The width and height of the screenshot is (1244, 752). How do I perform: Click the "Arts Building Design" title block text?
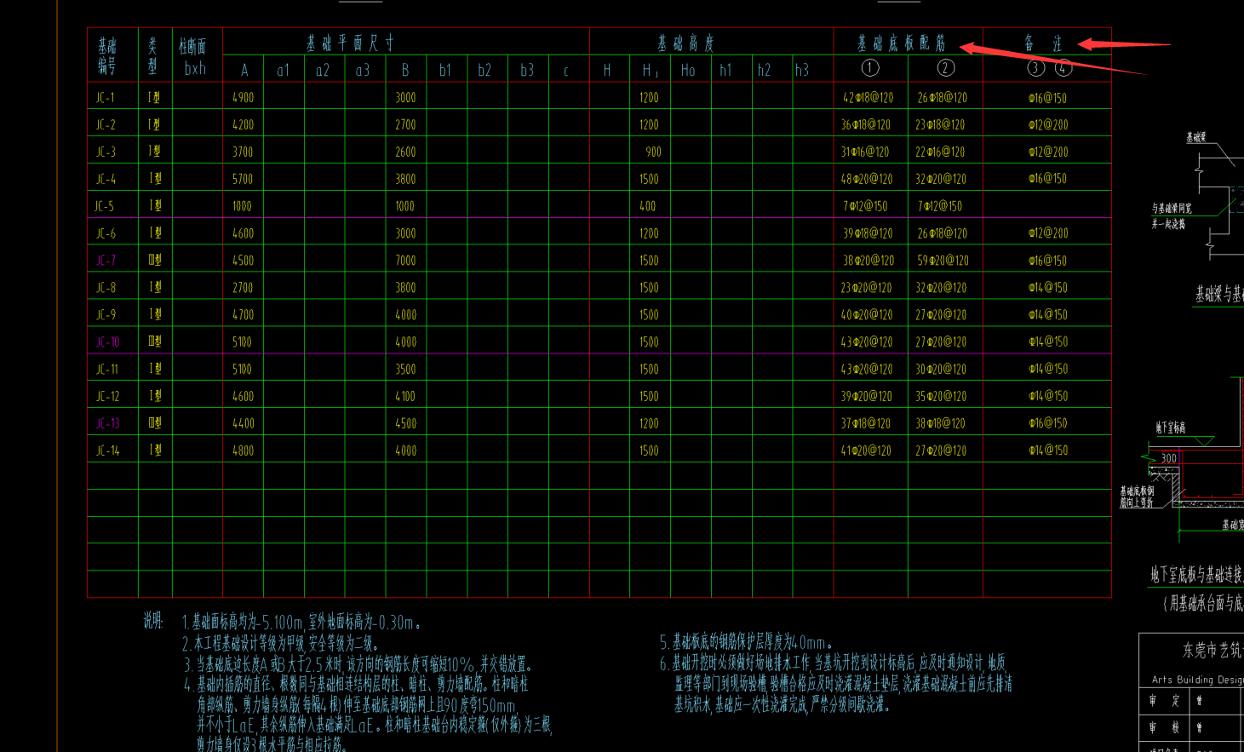(1197, 680)
